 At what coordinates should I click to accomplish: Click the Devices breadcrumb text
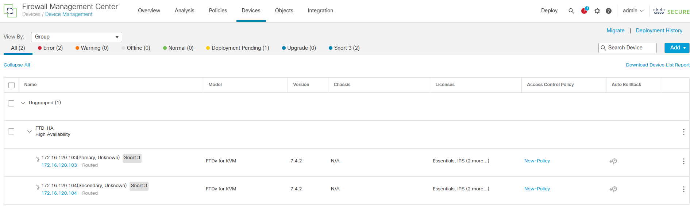pyautogui.click(x=31, y=14)
